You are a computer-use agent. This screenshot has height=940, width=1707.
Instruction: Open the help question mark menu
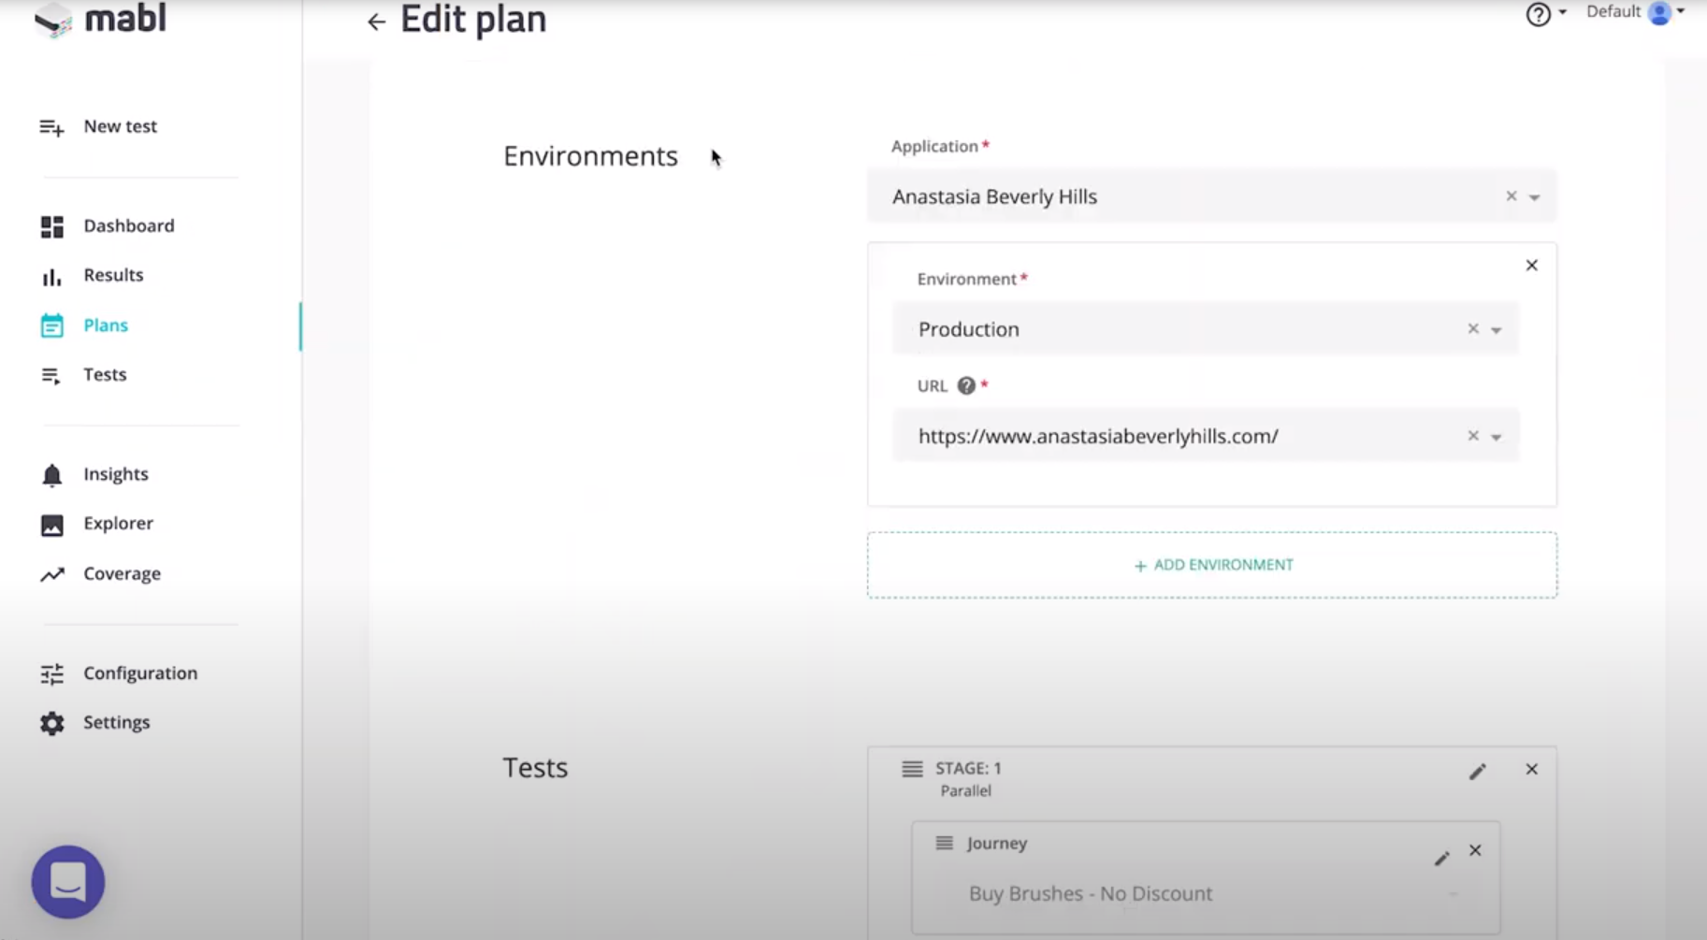tap(1538, 14)
